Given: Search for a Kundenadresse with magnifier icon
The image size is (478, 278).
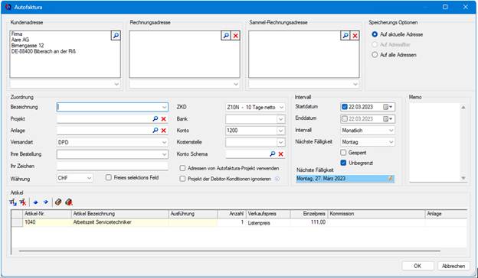Looking at the screenshot, I should click(x=116, y=36).
